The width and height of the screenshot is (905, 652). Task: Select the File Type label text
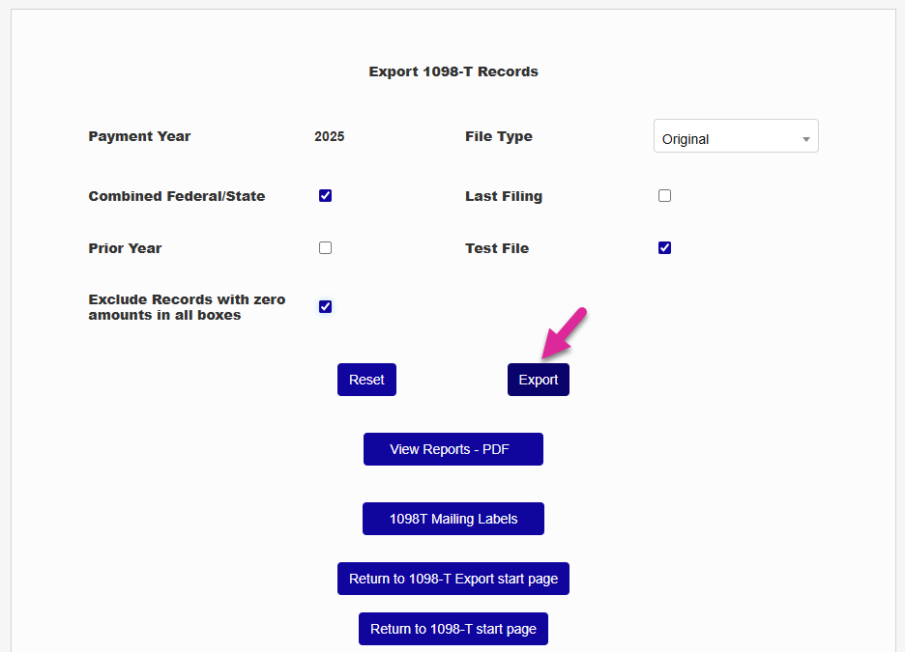(499, 136)
